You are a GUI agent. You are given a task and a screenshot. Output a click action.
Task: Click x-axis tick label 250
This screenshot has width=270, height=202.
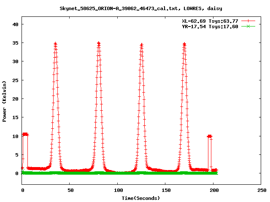pyautogui.click(x=262, y=190)
